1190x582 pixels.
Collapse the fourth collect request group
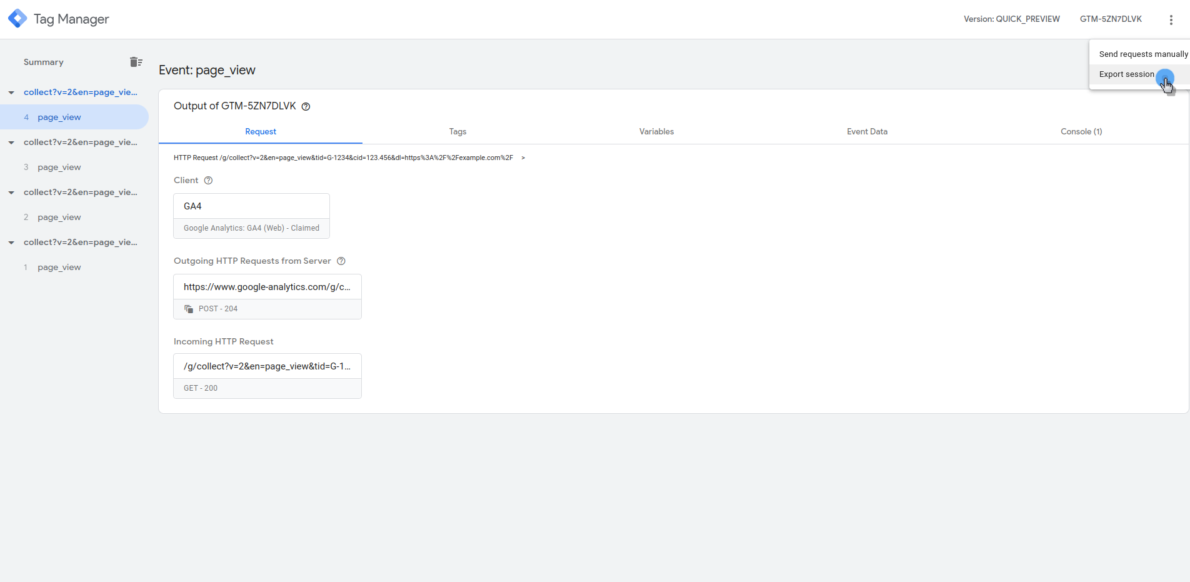tap(11, 243)
